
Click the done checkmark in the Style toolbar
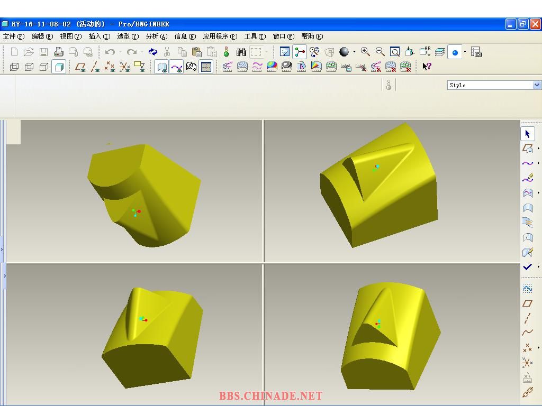[527, 267]
